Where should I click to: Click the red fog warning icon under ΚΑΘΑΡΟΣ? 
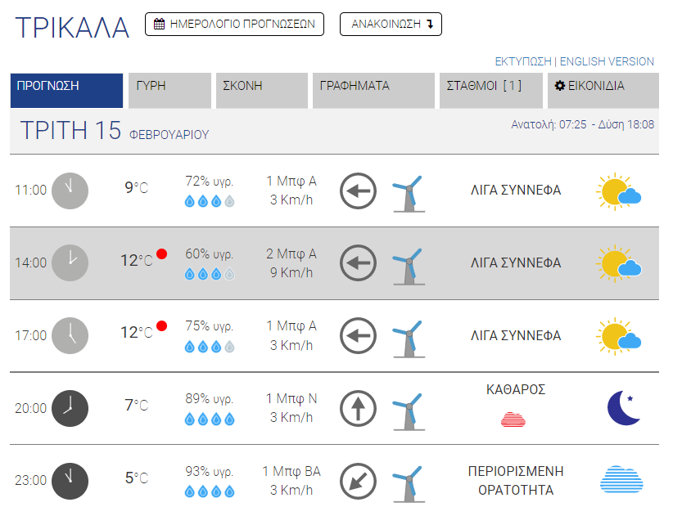pos(513,420)
